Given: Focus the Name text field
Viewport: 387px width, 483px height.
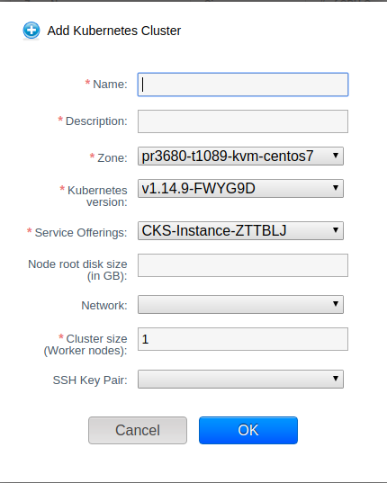Looking at the screenshot, I should pyautogui.click(x=243, y=85).
